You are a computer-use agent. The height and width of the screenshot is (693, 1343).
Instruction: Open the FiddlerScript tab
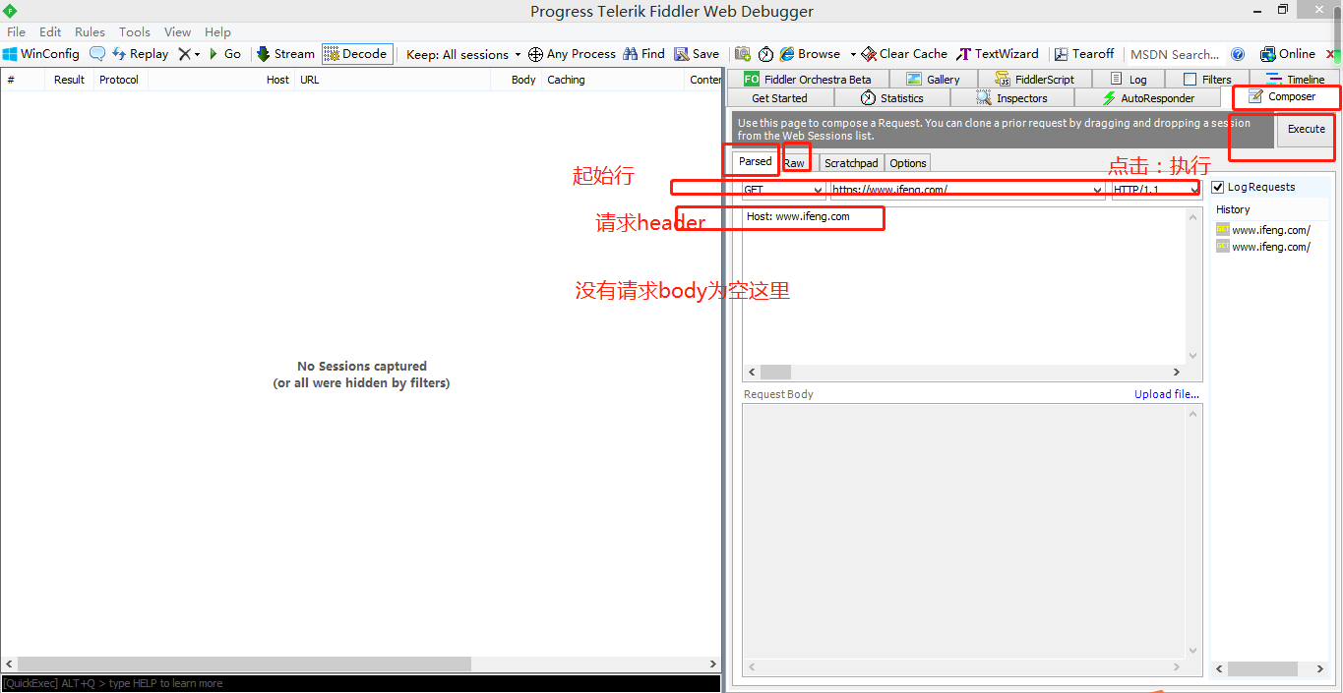pyautogui.click(x=1033, y=80)
